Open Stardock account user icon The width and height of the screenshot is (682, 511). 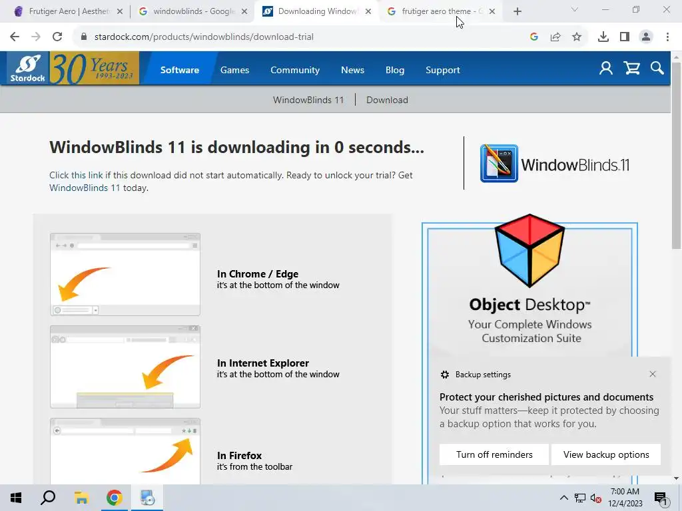pyautogui.click(x=605, y=69)
